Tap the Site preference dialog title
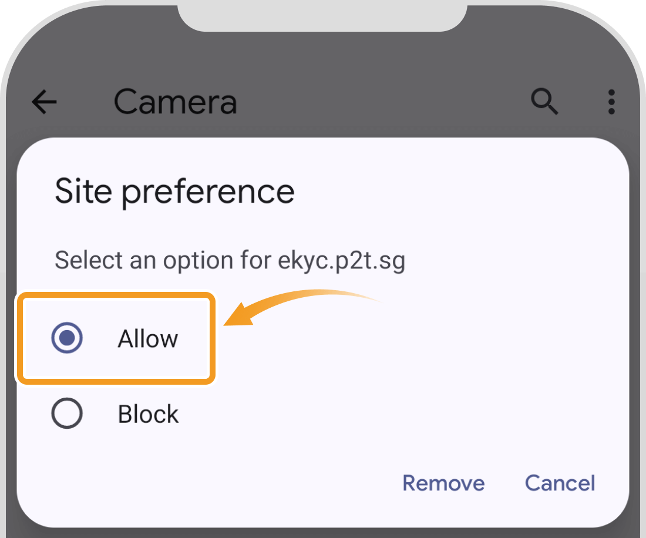Viewport: 646px width, 538px height. pos(174,191)
